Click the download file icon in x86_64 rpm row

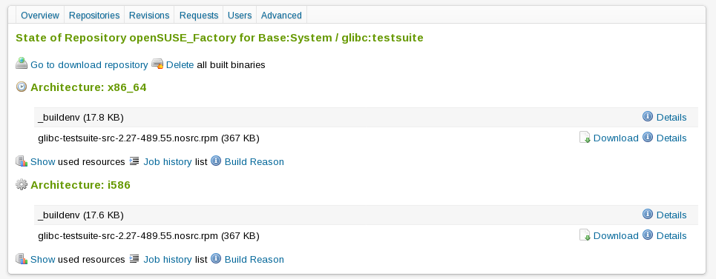tap(585, 137)
